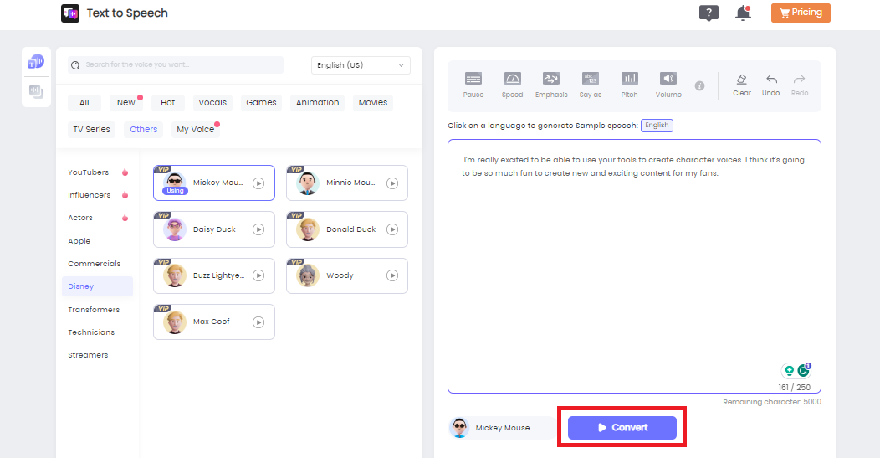The height and width of the screenshot is (458, 880).
Task: Open the My Voice tab
Action: (x=195, y=129)
